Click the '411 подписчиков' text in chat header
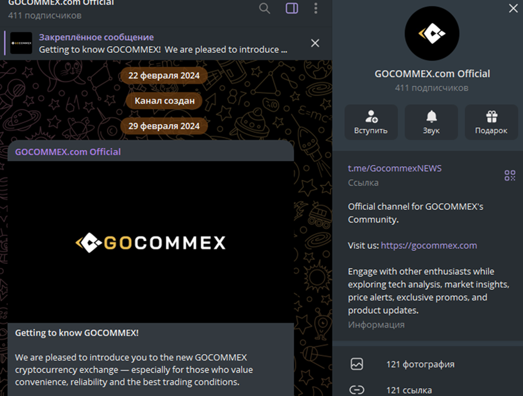The height and width of the screenshot is (396, 523). pyautogui.click(x=44, y=16)
